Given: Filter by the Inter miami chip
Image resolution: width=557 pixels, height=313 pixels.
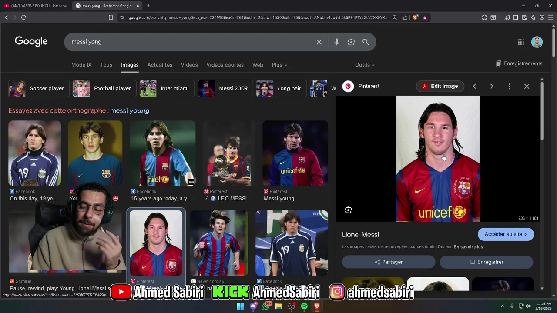Looking at the screenshot, I should point(167,88).
